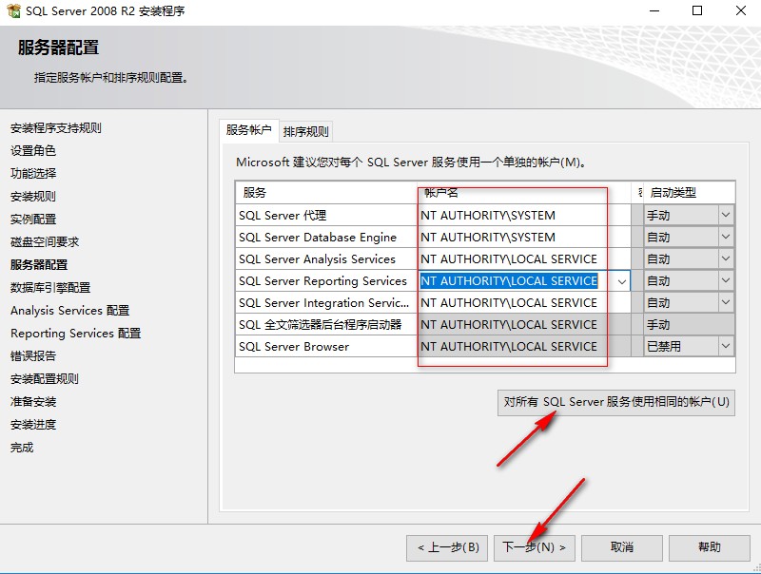Open startup type dropdown for SQL Server 代理
761x574 pixels.
point(726,215)
